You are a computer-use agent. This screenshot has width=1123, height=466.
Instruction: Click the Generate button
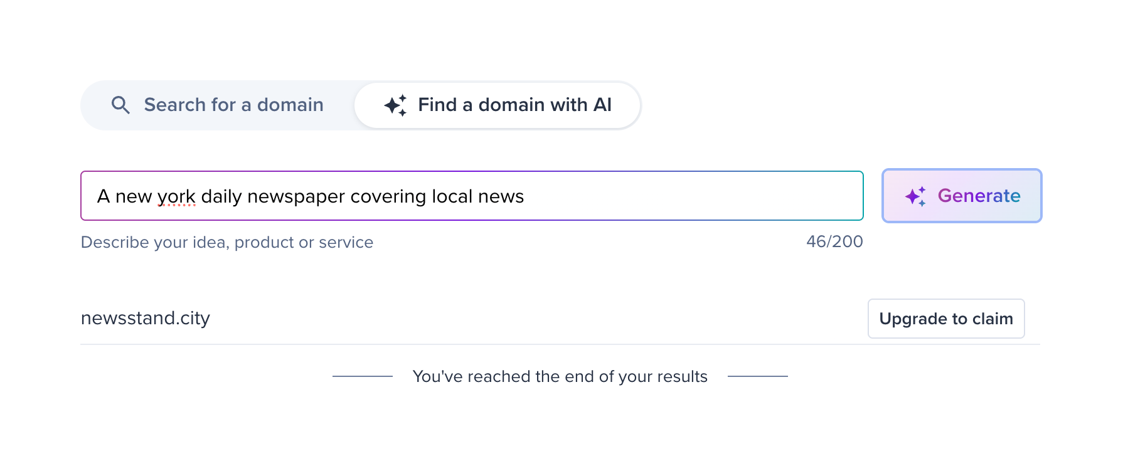[x=962, y=196]
